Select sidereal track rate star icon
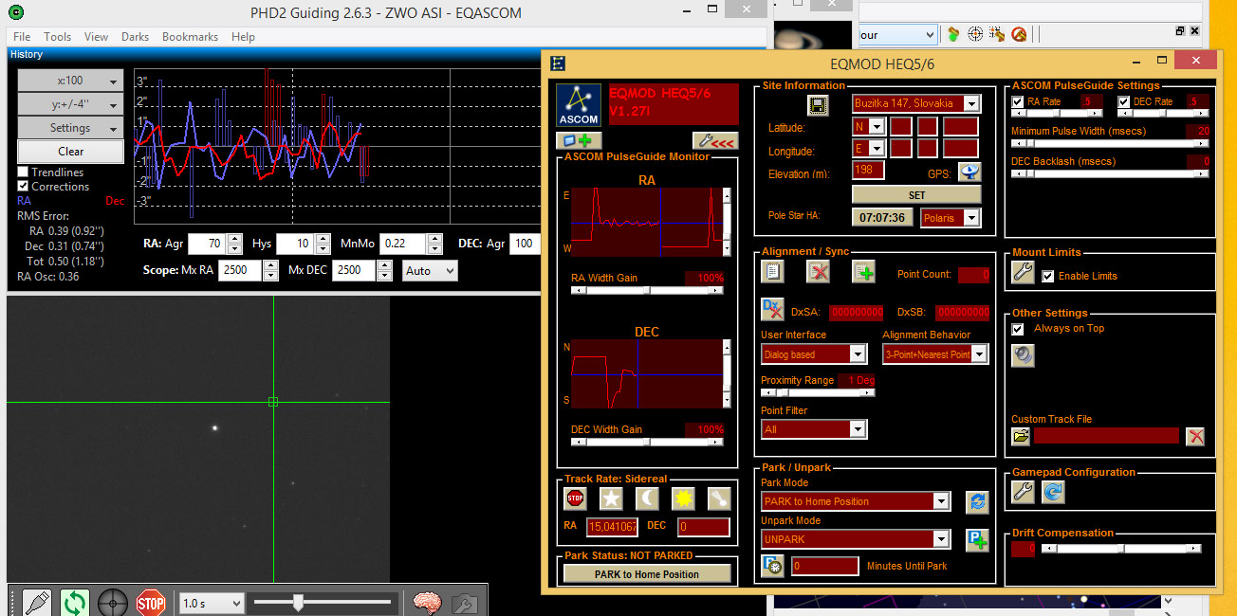The height and width of the screenshot is (616, 1237). (611, 498)
